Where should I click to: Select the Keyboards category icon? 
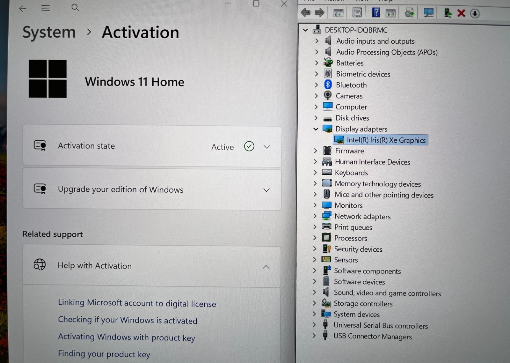pos(327,172)
